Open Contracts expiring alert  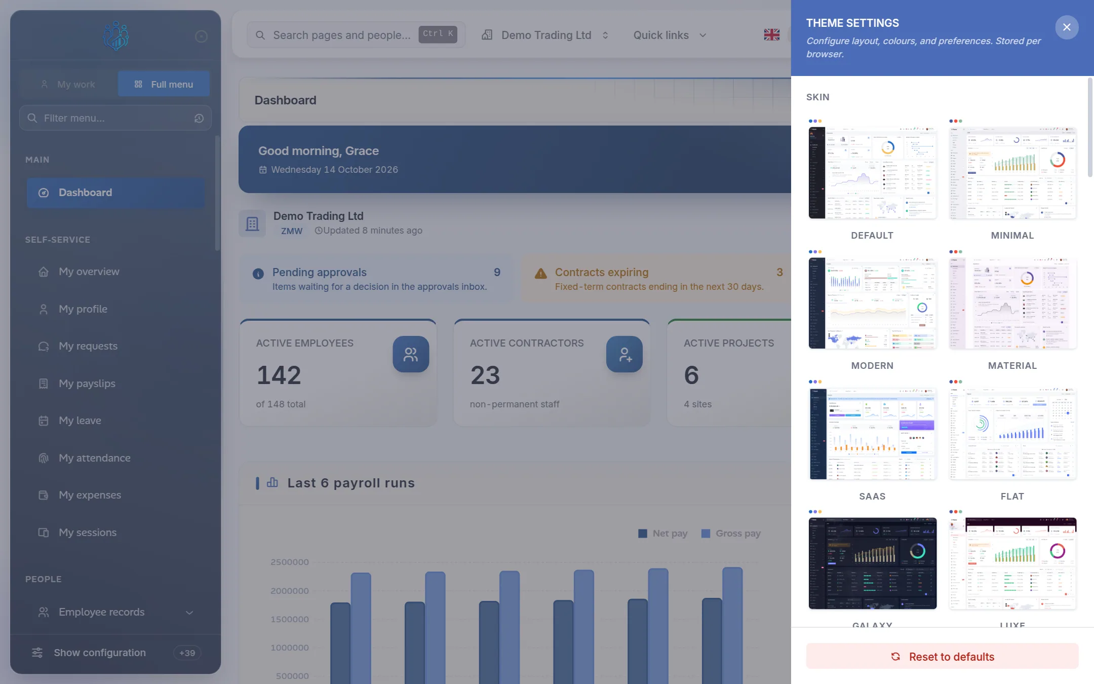coord(656,279)
